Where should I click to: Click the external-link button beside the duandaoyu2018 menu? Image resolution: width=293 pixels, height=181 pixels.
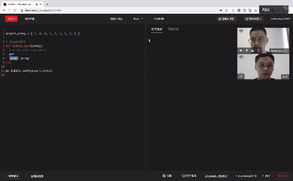[x=253, y=19]
